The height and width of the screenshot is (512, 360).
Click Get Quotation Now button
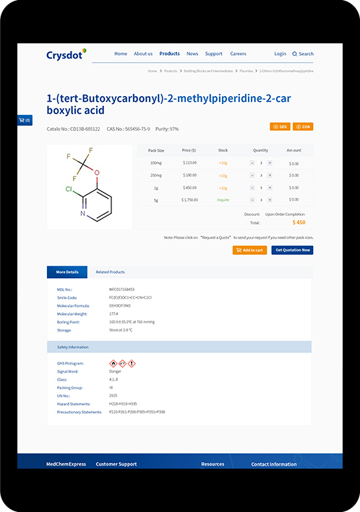(292, 250)
